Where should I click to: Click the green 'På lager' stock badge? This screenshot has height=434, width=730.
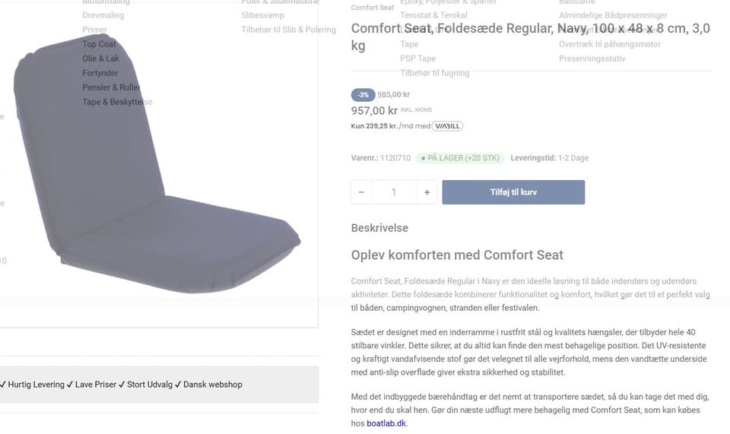(460, 158)
